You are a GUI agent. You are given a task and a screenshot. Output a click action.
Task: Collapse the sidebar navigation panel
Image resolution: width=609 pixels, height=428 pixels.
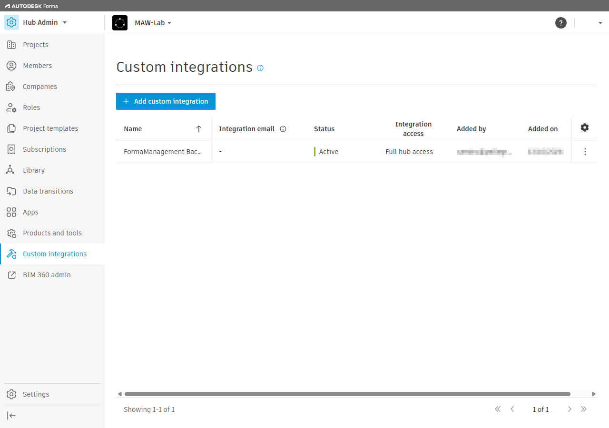11,416
